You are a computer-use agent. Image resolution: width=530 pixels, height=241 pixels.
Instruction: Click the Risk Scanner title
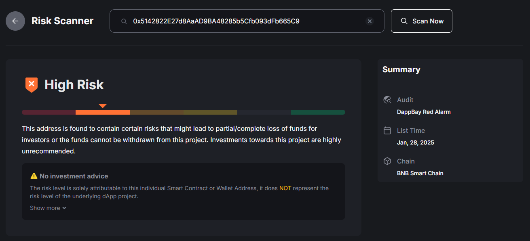point(63,21)
